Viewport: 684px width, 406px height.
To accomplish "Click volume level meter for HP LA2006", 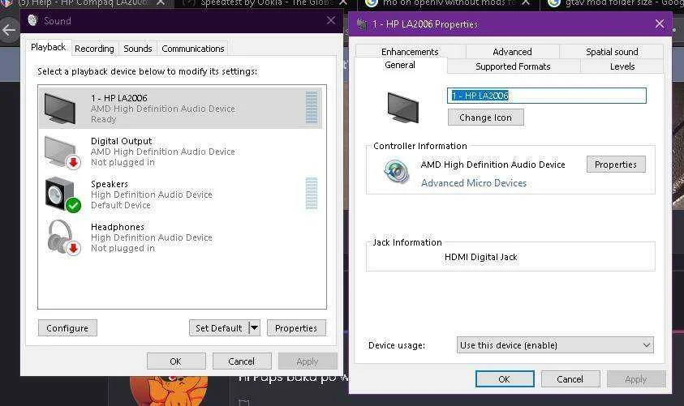I will pyautogui.click(x=312, y=108).
